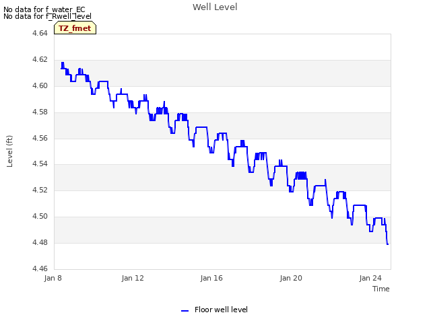
Task: Click the Well Level chart title
Action: tap(215, 7)
